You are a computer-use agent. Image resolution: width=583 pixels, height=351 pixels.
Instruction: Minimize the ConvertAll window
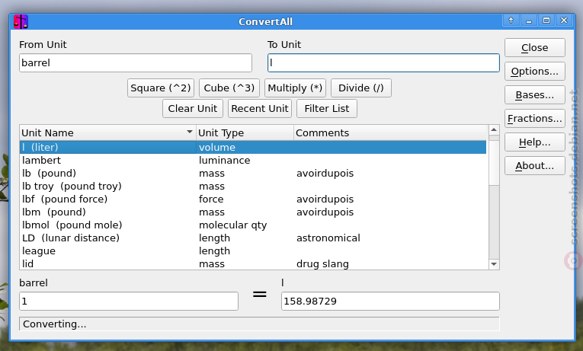(529, 21)
